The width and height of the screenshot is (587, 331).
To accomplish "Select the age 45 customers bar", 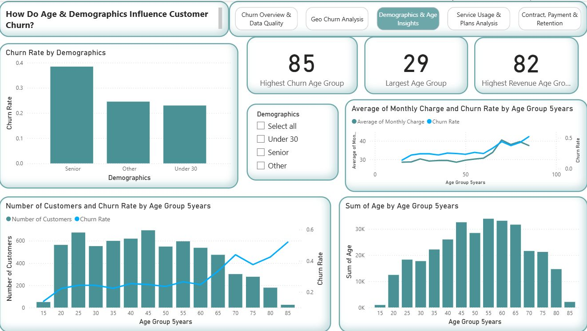I will pos(148,269).
